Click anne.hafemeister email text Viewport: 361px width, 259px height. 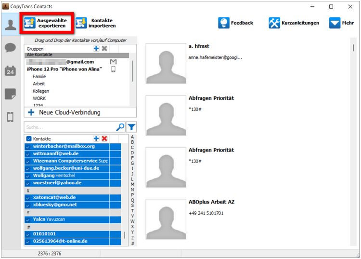point(215,57)
